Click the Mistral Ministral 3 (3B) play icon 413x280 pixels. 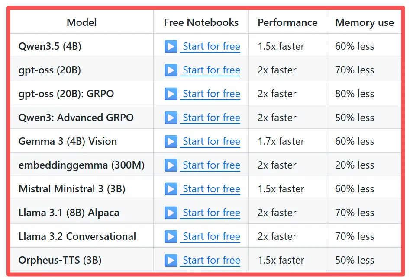coord(171,189)
